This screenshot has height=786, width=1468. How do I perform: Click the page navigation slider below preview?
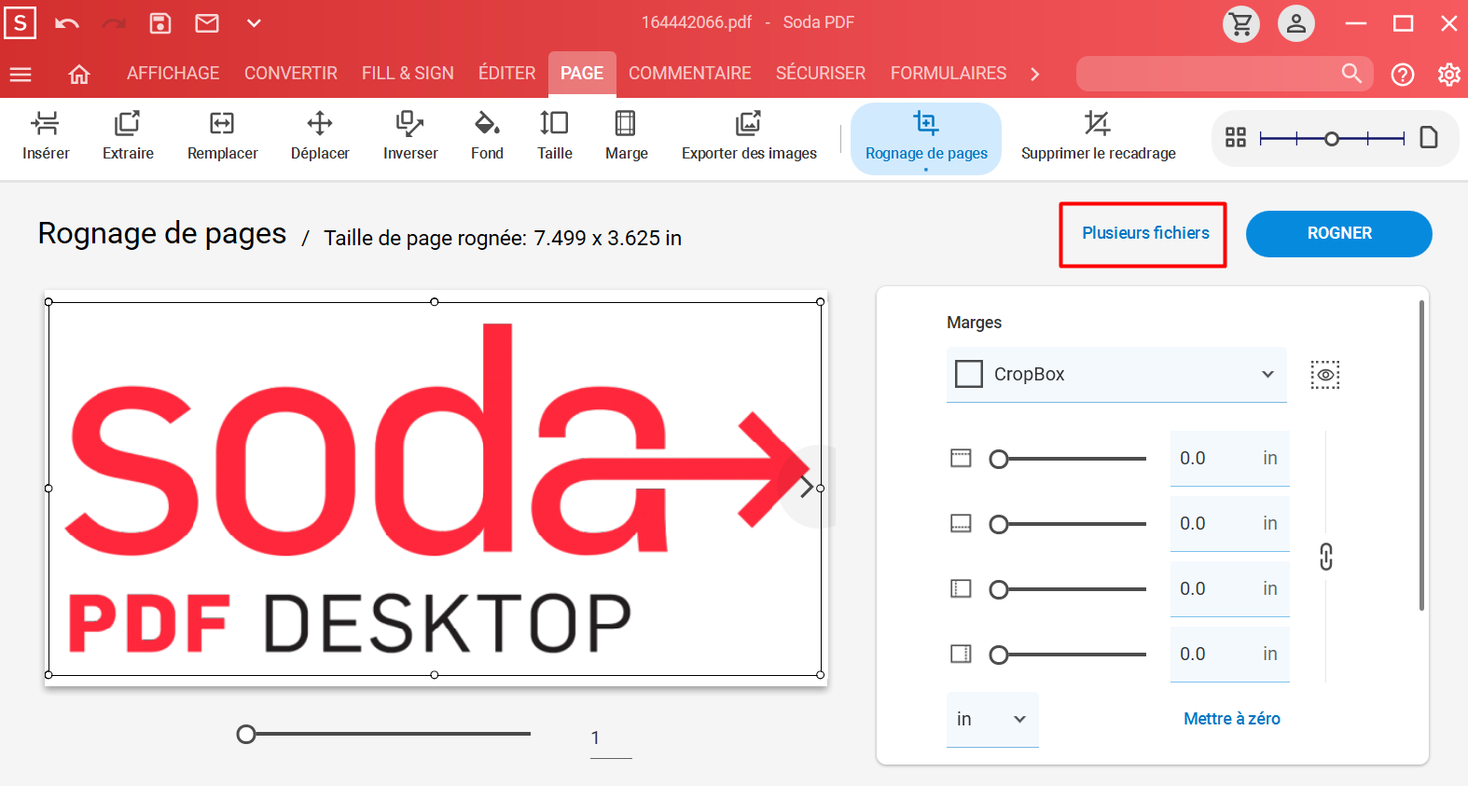click(x=383, y=735)
